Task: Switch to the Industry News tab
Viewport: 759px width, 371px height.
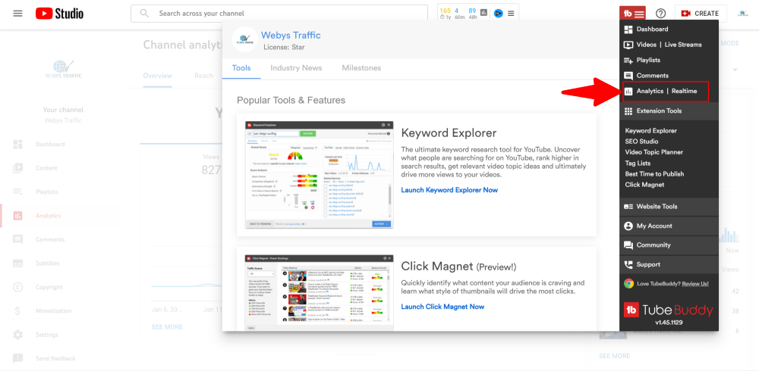Action: tap(296, 68)
